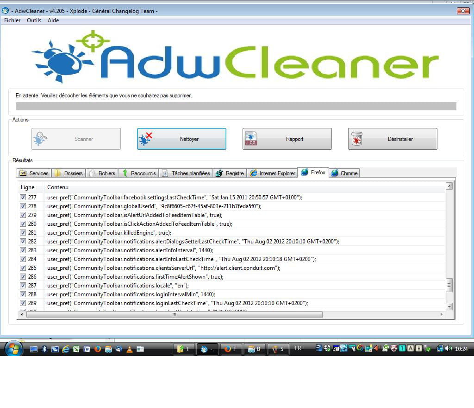The image size is (474, 408).
Task: Uncheck the checkbox for line 277
Action: coord(23,198)
